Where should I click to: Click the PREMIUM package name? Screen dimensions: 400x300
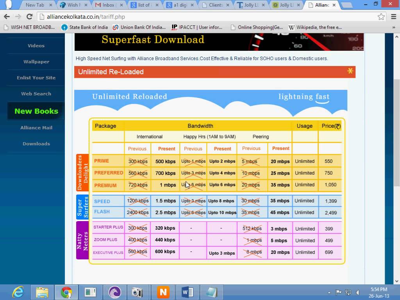(x=105, y=186)
